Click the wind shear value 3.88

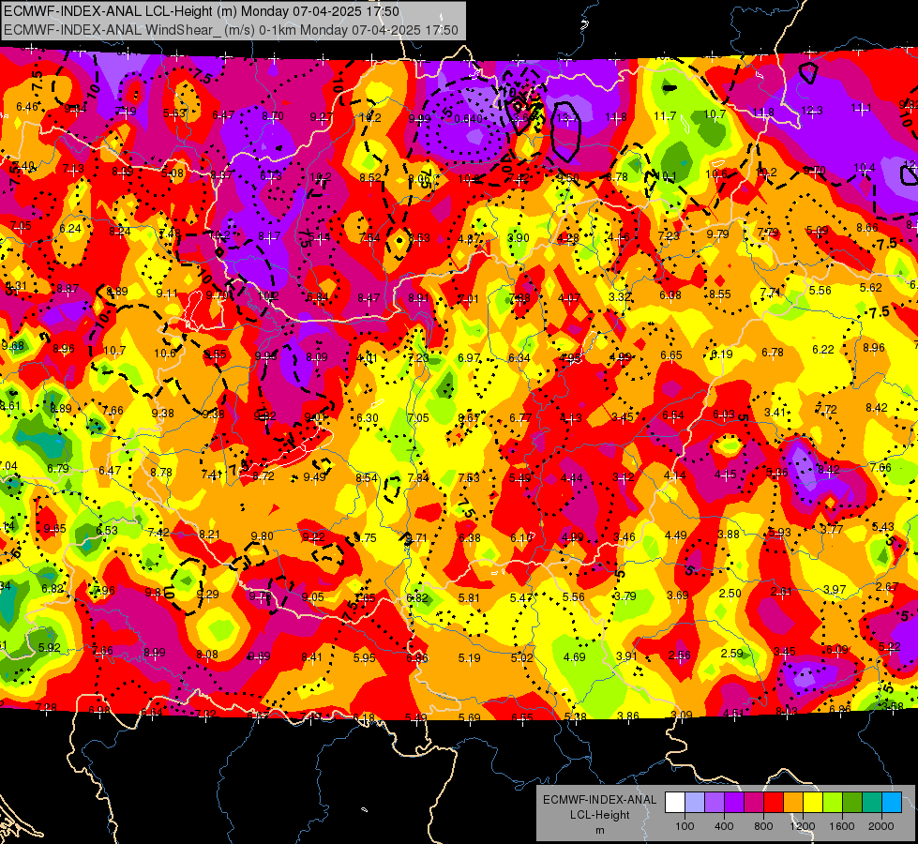[729, 534]
